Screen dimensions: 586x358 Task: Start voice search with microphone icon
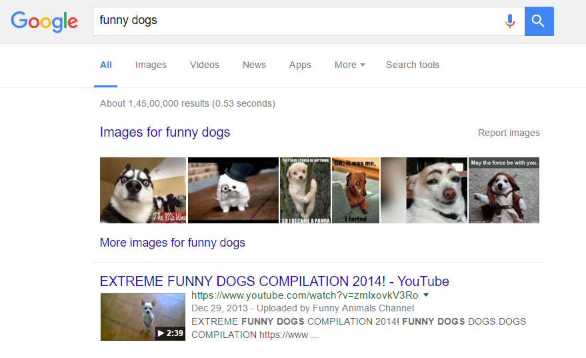(510, 21)
